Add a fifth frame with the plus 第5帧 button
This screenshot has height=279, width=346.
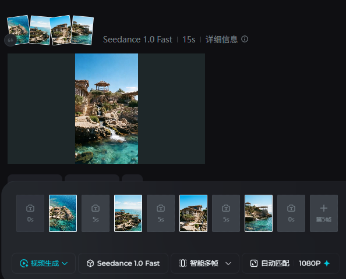click(324, 213)
